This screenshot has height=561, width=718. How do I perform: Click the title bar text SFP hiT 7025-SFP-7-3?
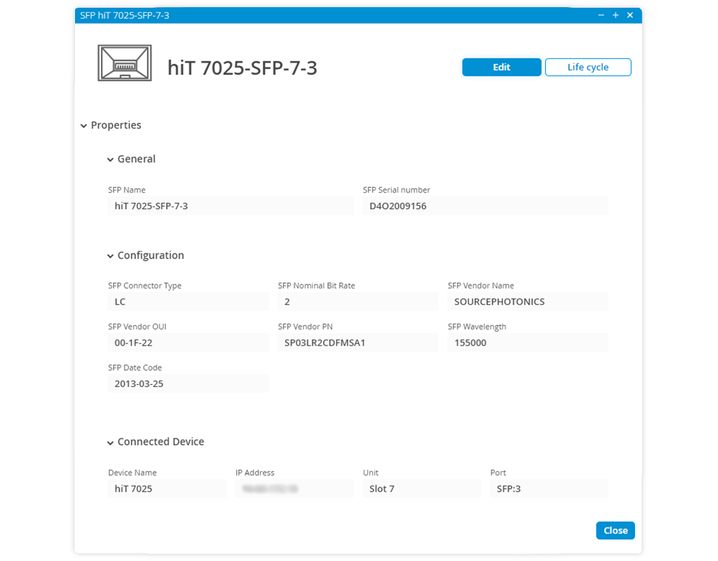tap(125, 16)
